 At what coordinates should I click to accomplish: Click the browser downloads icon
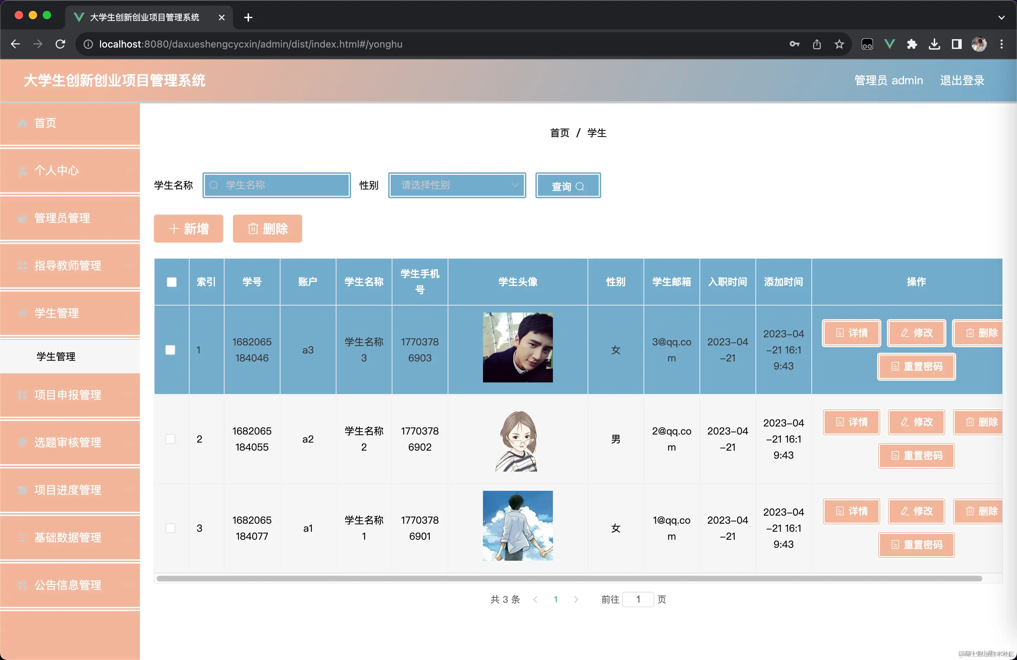[934, 44]
